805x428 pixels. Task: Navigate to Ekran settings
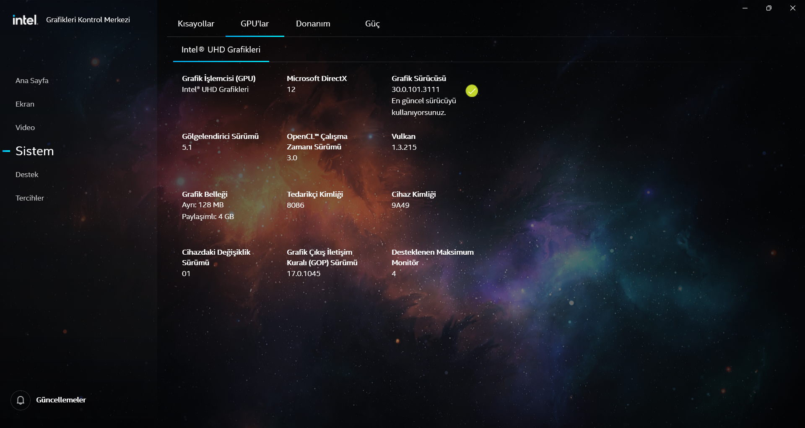pos(25,104)
